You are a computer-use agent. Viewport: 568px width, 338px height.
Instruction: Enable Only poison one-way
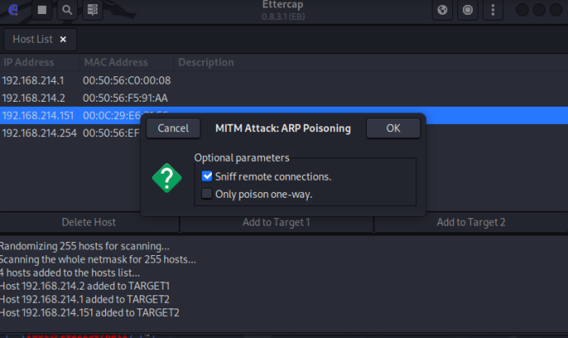pos(207,194)
